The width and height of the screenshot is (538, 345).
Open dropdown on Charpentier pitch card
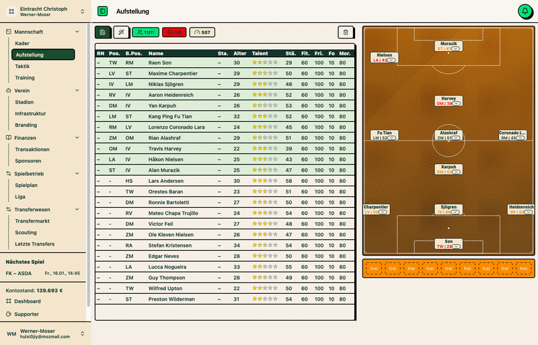pos(383,212)
